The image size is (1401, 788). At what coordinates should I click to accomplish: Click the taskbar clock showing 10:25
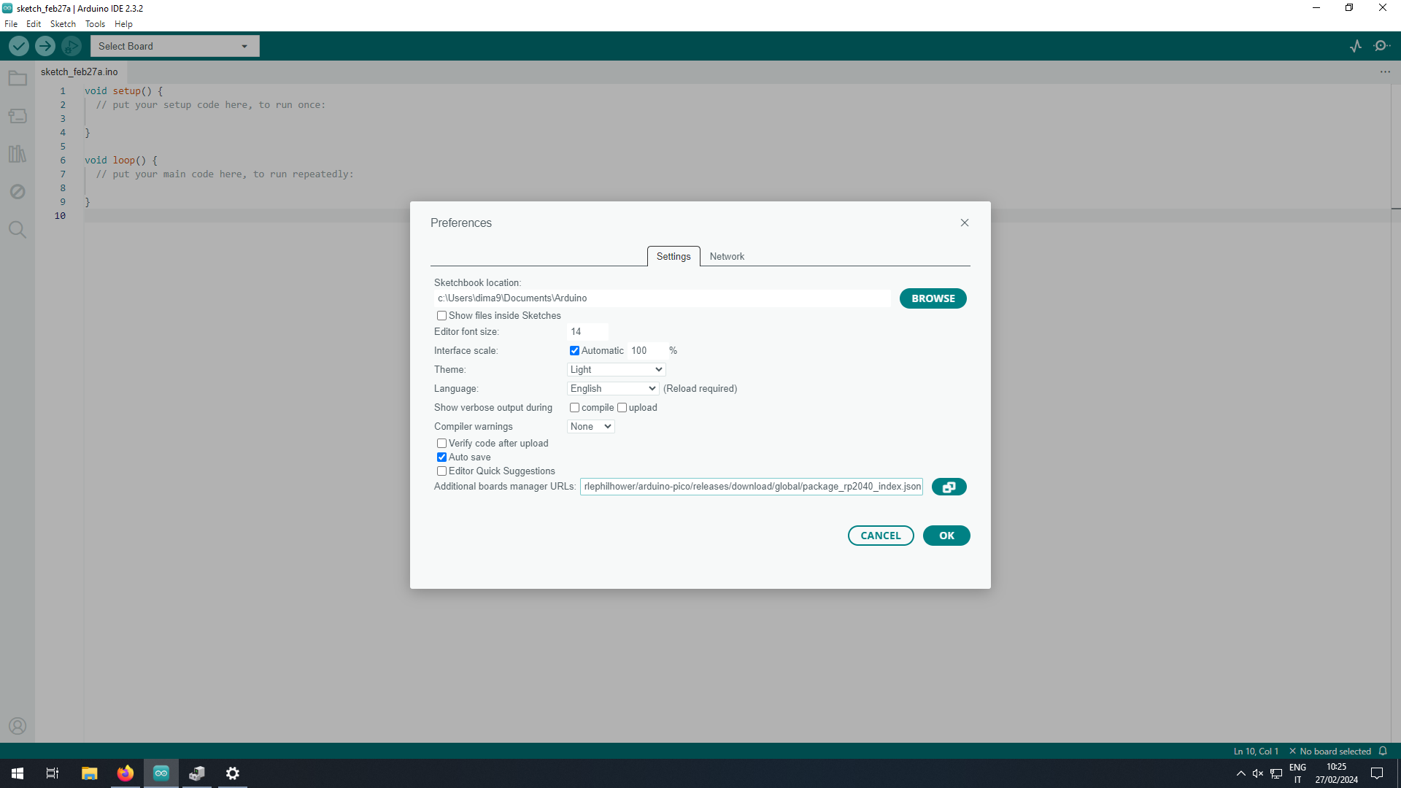pyautogui.click(x=1336, y=773)
